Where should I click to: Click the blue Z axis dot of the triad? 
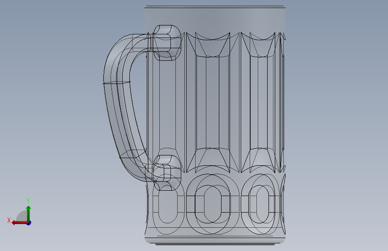pos(29,223)
